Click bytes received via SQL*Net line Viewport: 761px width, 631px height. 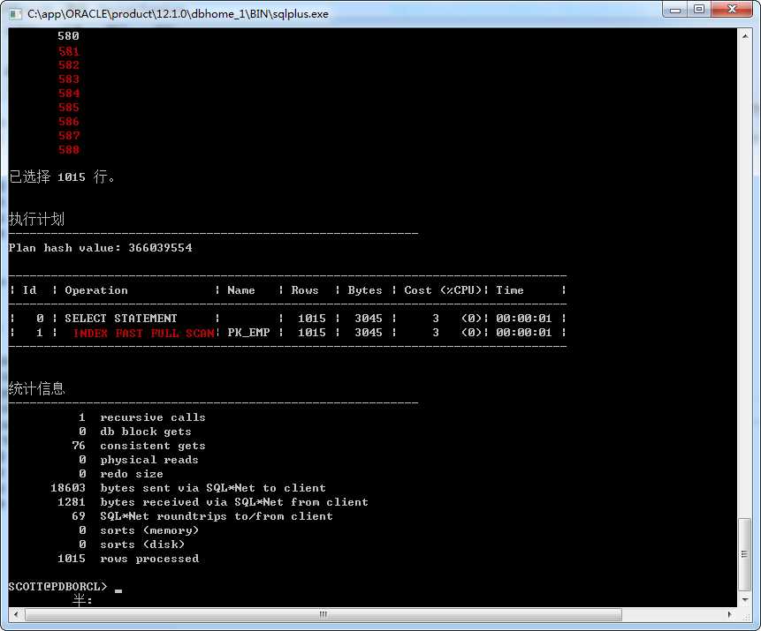(213, 501)
